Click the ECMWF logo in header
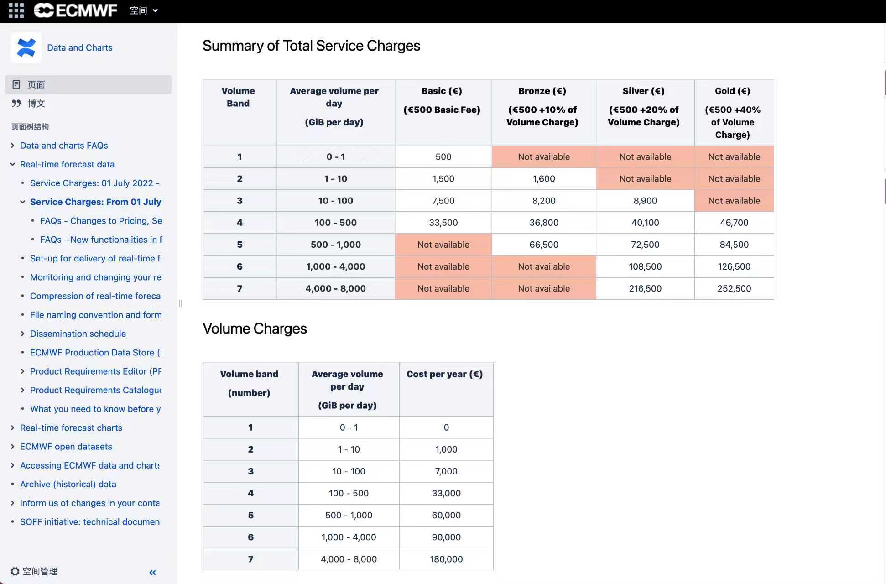This screenshot has height=584, width=886. tap(76, 10)
